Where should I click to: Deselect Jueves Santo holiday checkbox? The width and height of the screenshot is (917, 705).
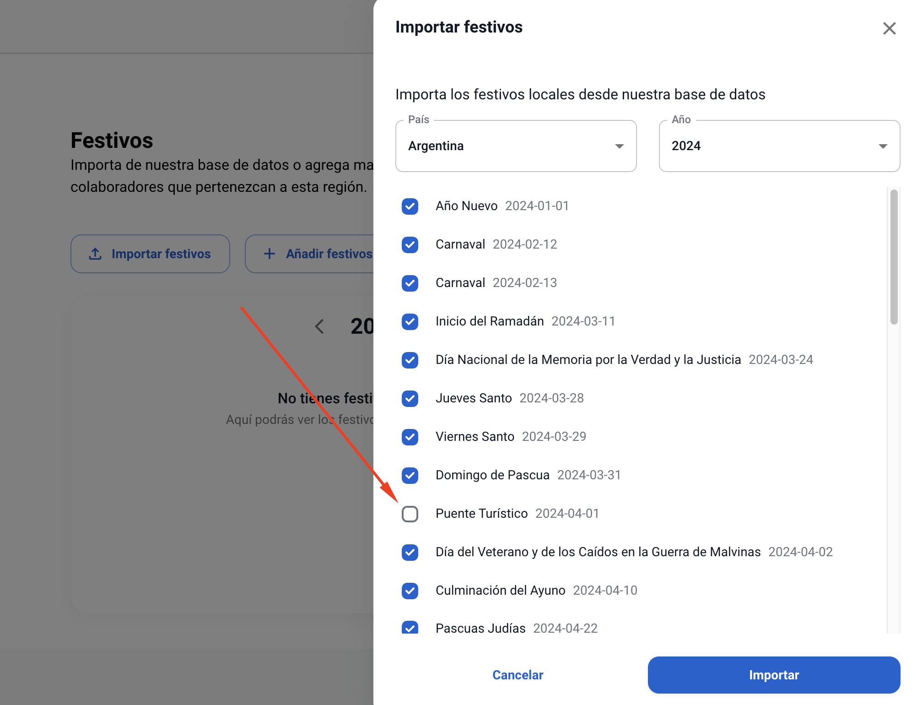[x=410, y=398]
